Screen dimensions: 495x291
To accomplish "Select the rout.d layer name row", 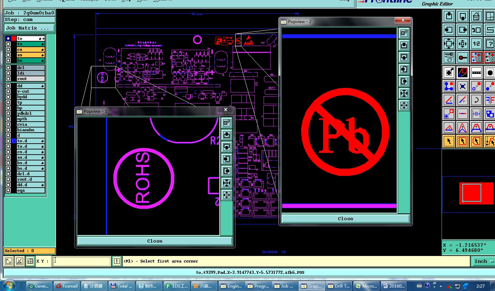I will [x=31, y=179].
